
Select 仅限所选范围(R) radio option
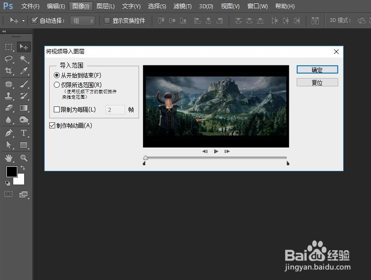tap(57, 85)
